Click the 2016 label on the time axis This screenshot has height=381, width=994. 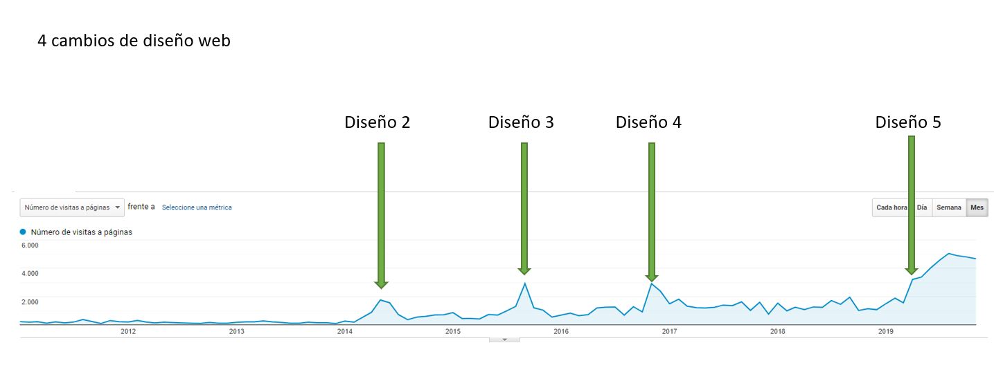click(x=561, y=332)
